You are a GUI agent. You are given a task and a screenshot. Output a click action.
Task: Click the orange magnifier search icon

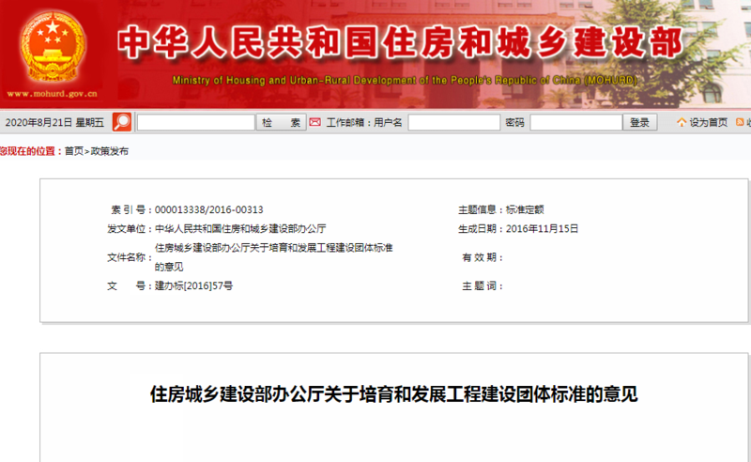pos(122,122)
